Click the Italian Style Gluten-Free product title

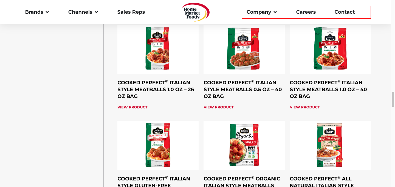click(x=154, y=182)
